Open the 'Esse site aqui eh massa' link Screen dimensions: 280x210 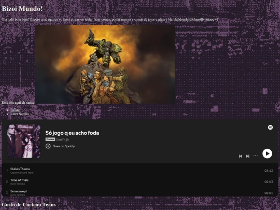18,103
